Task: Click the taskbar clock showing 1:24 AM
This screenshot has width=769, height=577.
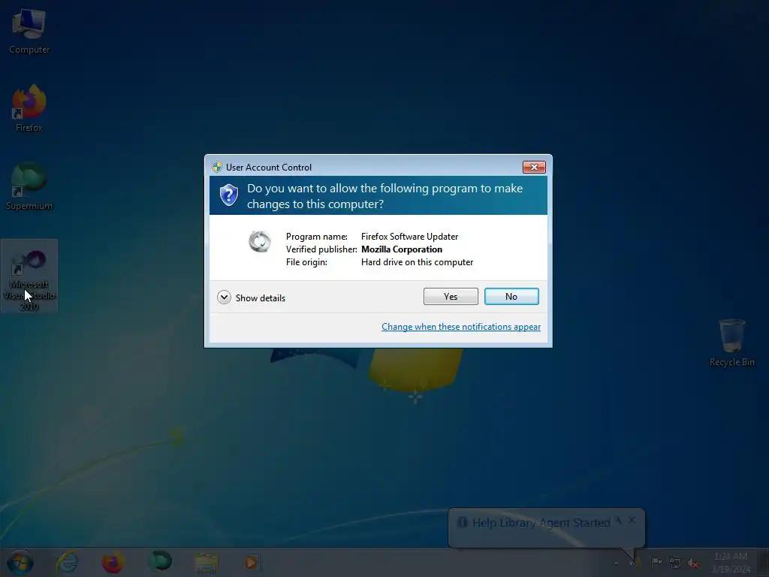Action: 731,562
